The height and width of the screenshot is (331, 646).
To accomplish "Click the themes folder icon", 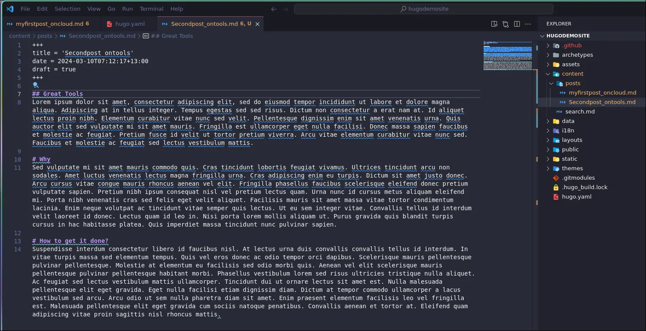I will click(556, 169).
